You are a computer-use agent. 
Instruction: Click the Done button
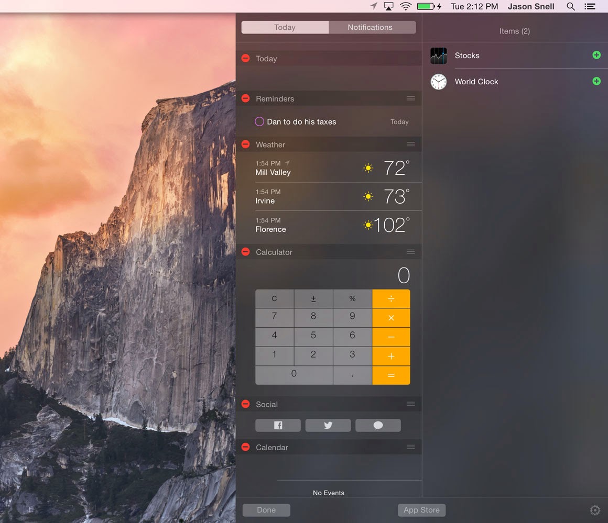266,510
